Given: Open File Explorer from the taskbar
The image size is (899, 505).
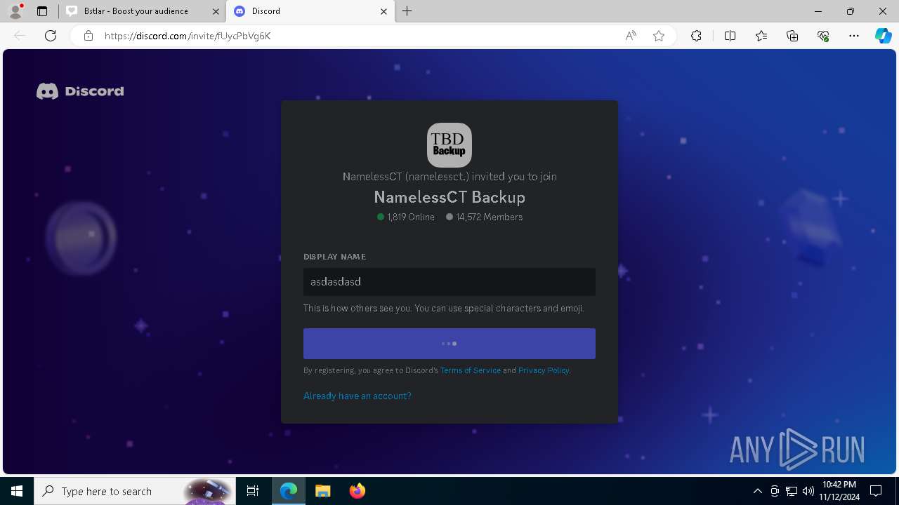Looking at the screenshot, I should tap(322, 491).
